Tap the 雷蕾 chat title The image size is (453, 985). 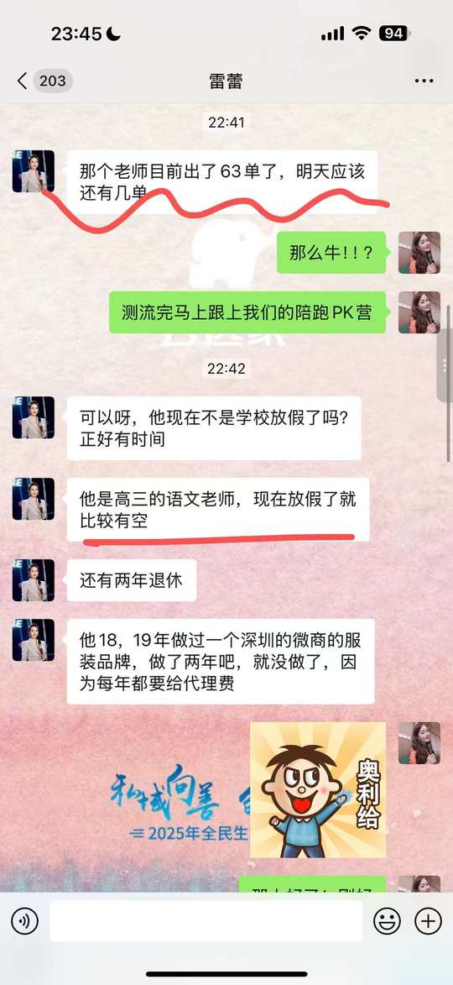click(x=226, y=81)
